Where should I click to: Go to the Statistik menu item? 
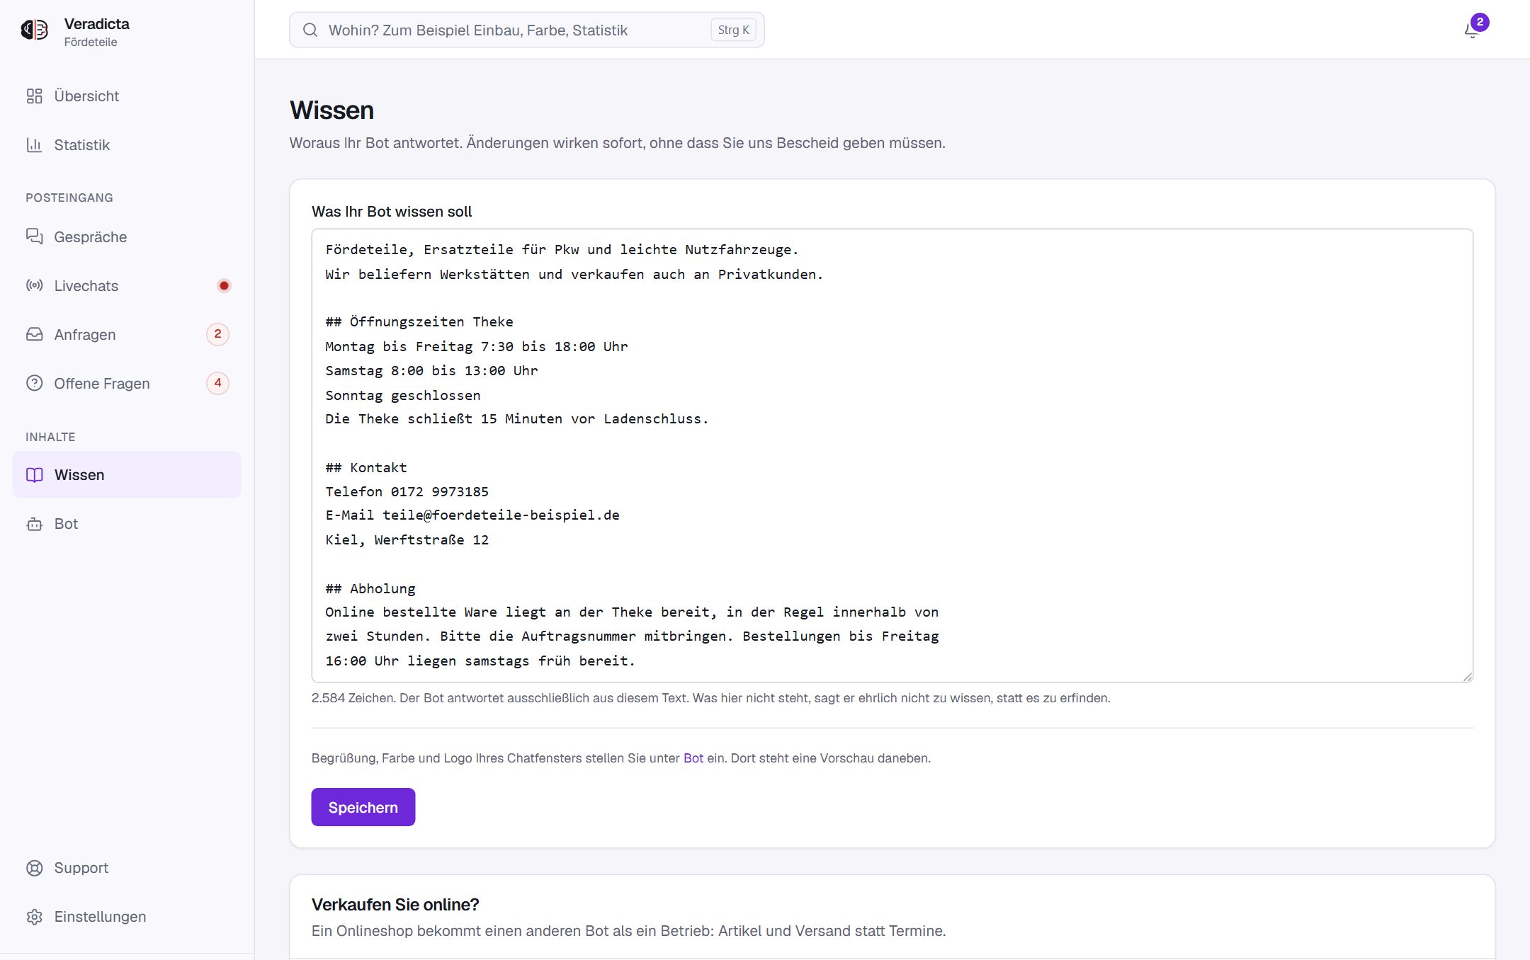click(x=127, y=145)
